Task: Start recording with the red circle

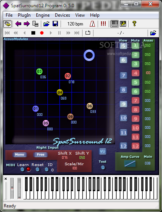Action: [x=42, y=33]
